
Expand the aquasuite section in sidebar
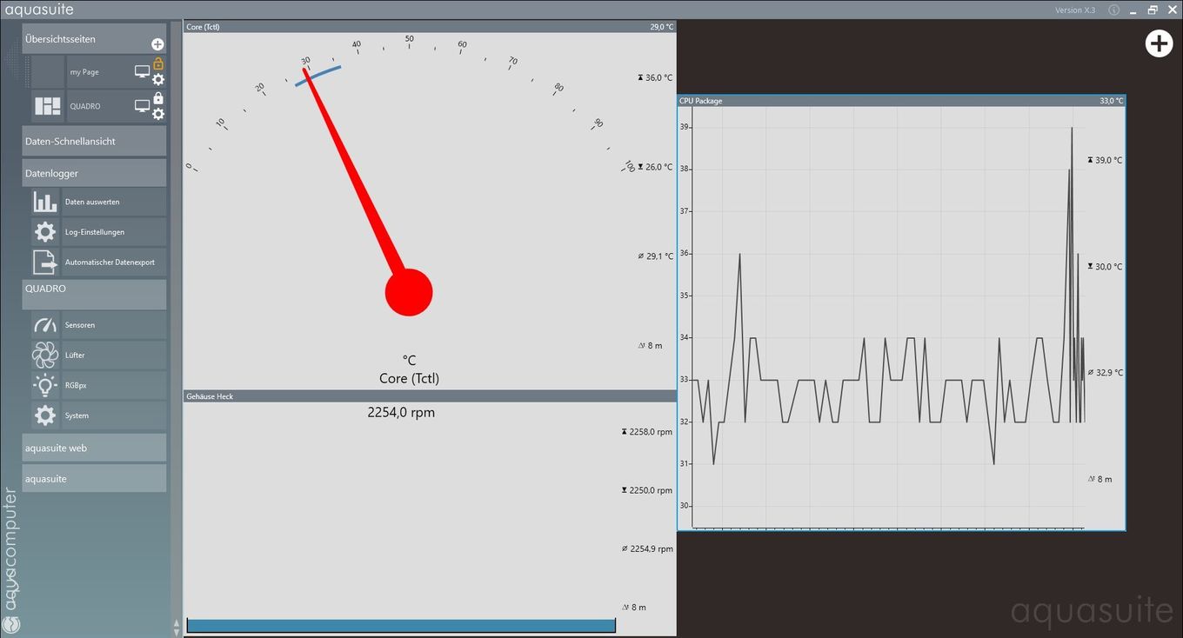(94, 478)
